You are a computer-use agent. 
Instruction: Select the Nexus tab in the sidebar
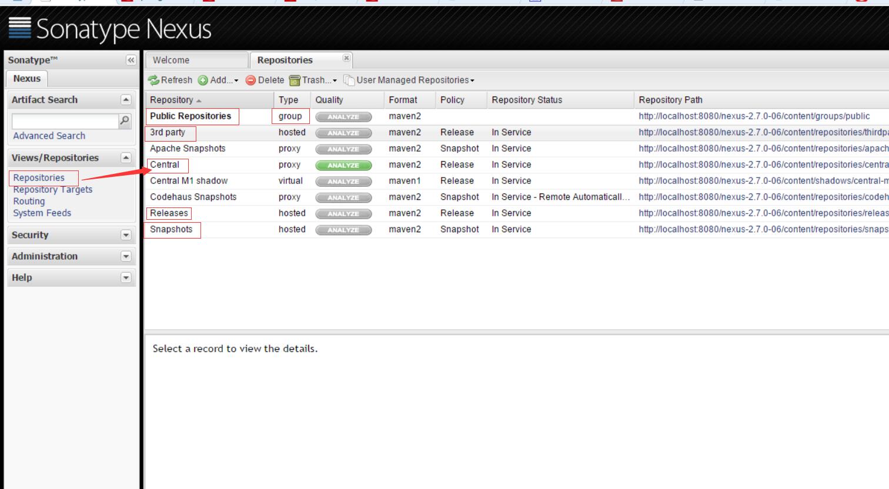[27, 78]
